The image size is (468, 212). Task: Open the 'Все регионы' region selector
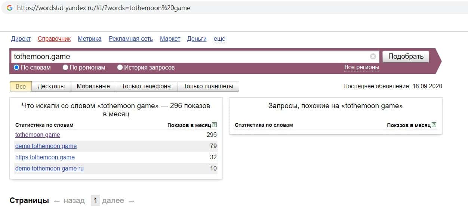362,67
